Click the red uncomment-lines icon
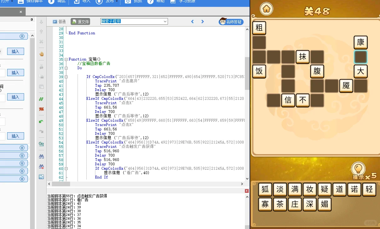Screen dimensions: 380x229 pos(41,109)
